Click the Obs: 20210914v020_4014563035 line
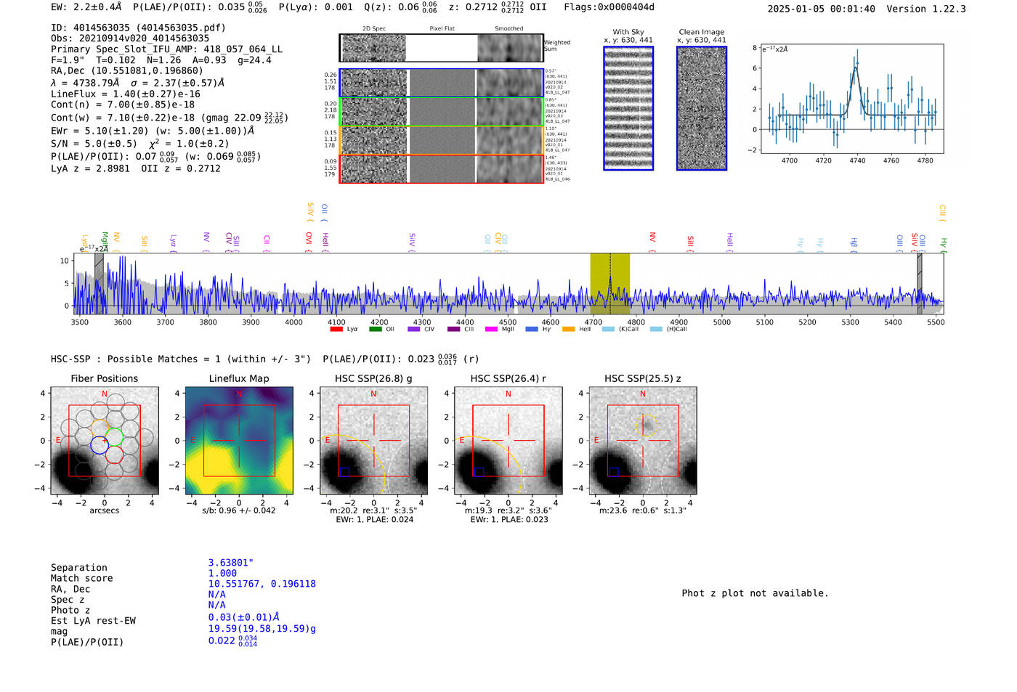 coord(130,38)
